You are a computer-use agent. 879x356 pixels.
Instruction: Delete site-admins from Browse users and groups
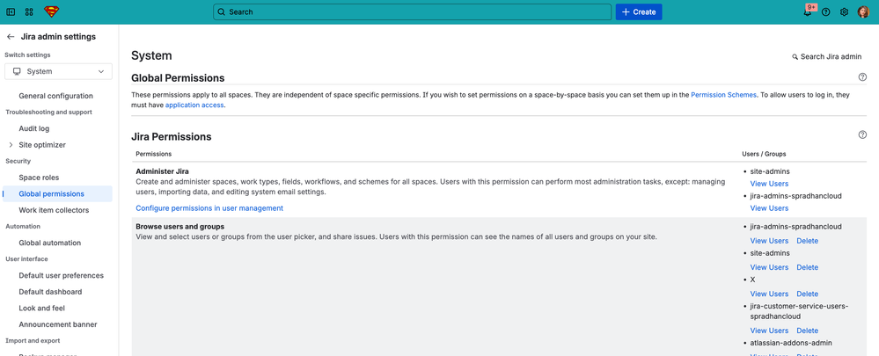(x=807, y=267)
